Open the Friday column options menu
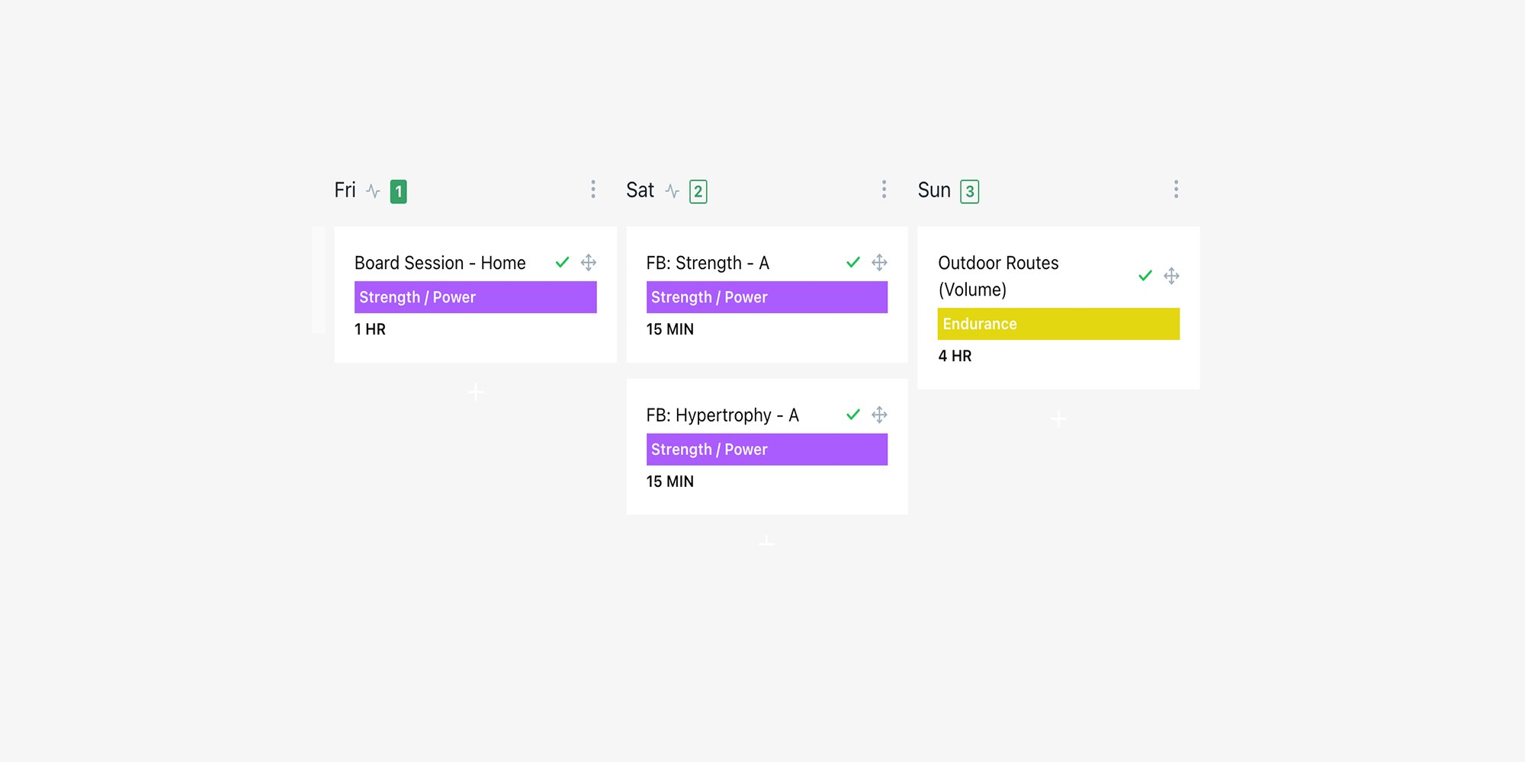 (x=593, y=189)
